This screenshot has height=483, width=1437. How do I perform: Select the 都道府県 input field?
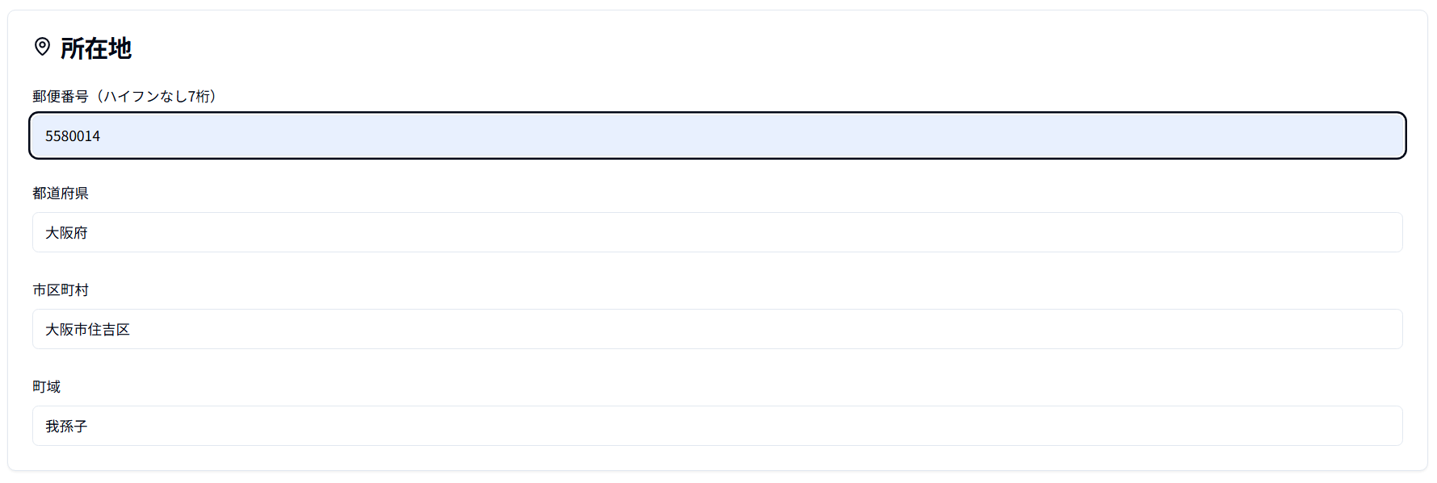[x=717, y=232]
